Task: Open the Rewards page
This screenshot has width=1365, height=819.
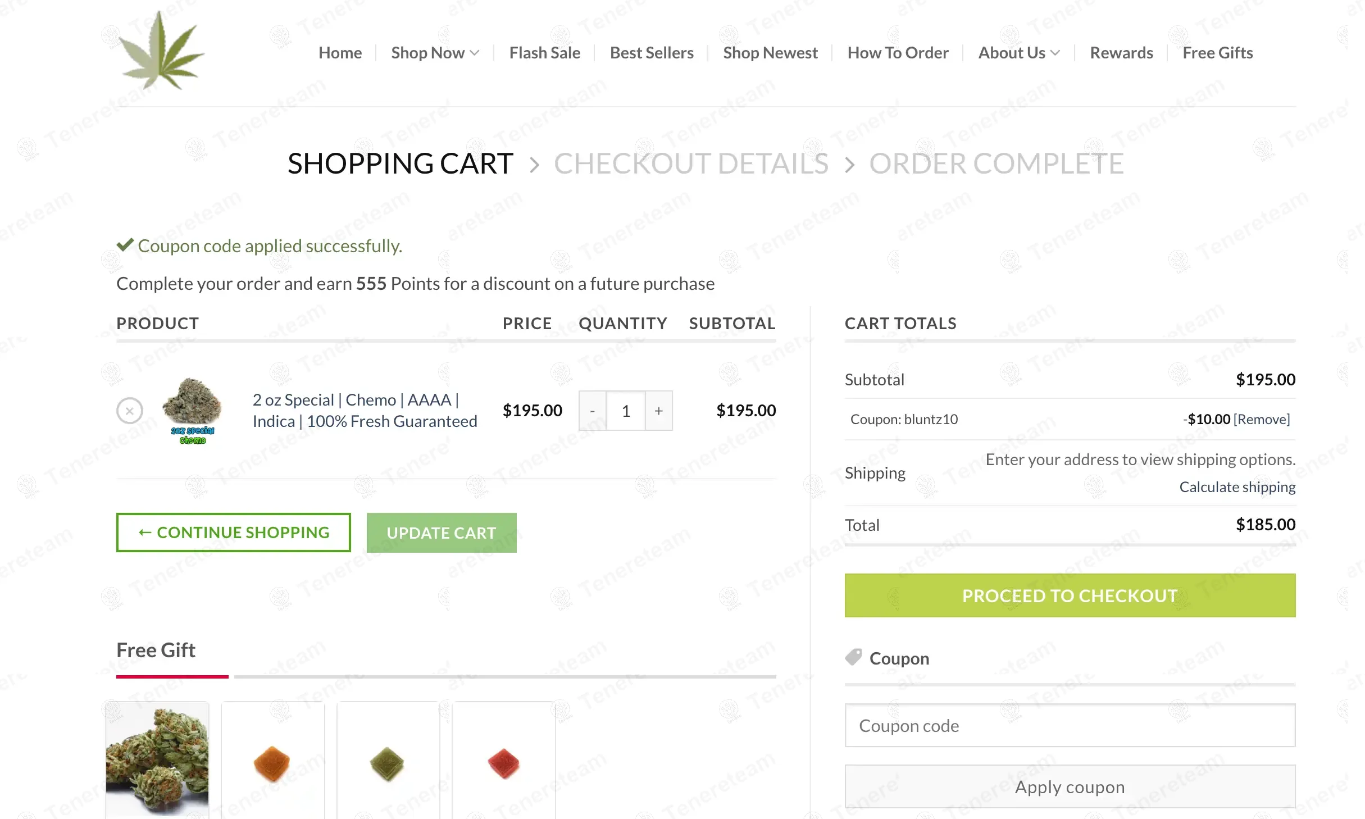Action: (1121, 53)
